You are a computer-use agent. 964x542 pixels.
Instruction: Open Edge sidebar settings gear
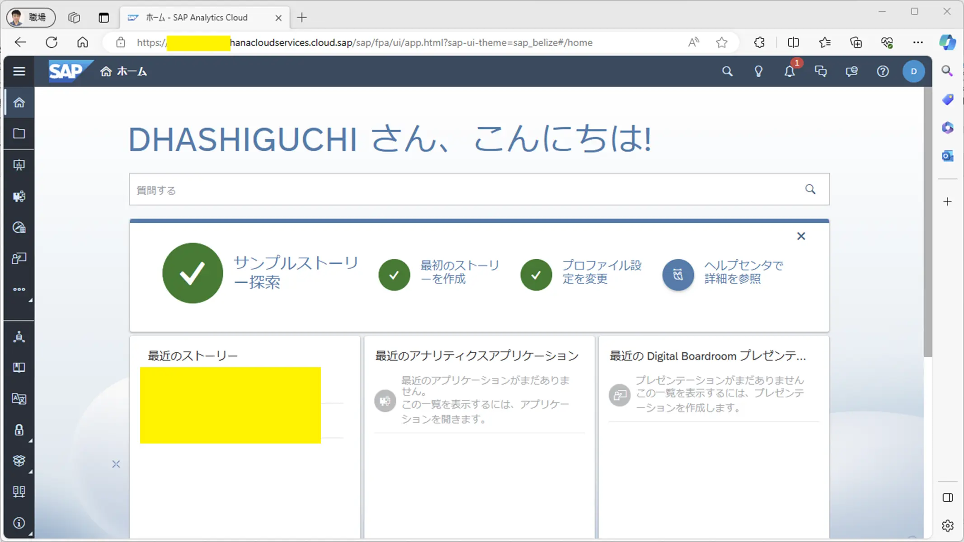coord(947,526)
